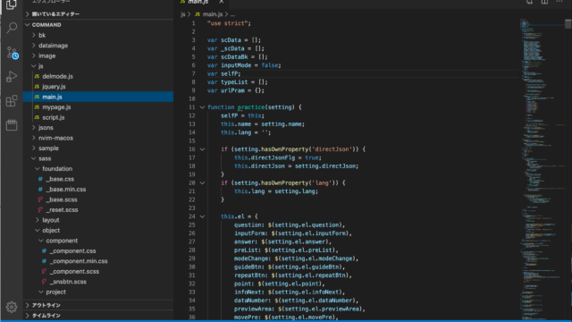
Task: Open the Manage settings gear
Action: (12, 307)
